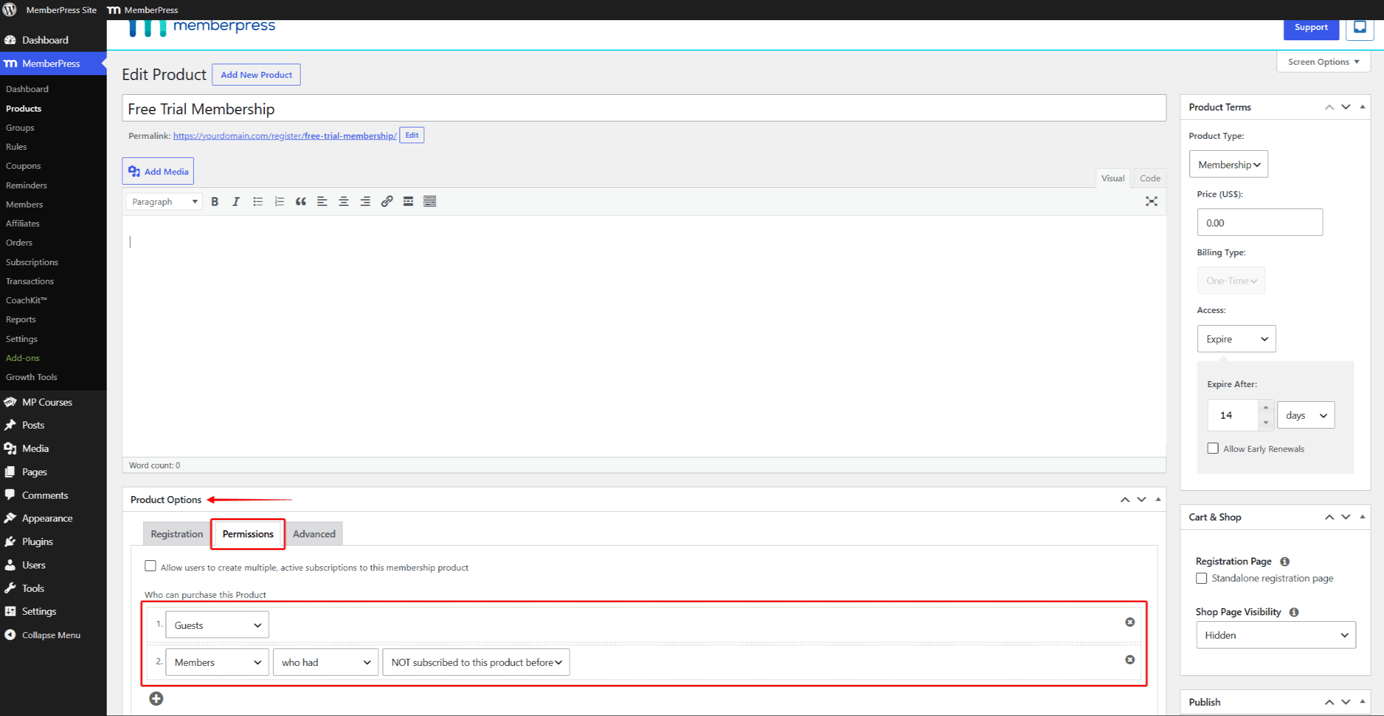Open the days unit dropdown
The width and height of the screenshot is (1384, 716).
[x=1306, y=415]
